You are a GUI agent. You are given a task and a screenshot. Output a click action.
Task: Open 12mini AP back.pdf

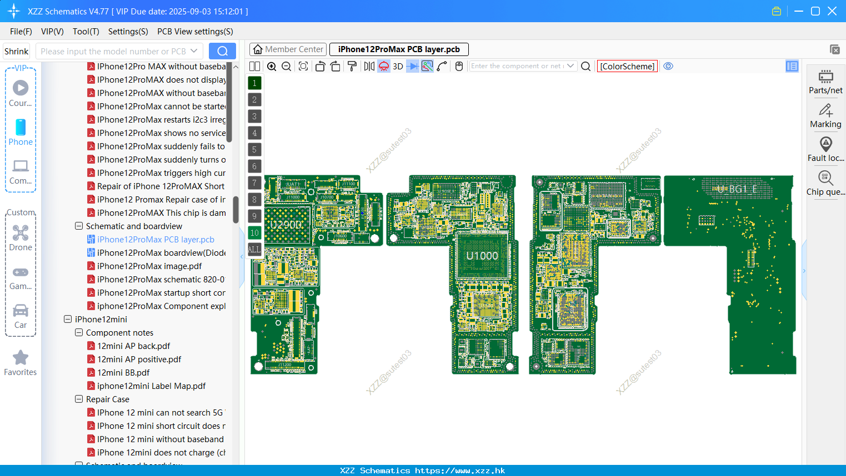[x=133, y=346]
